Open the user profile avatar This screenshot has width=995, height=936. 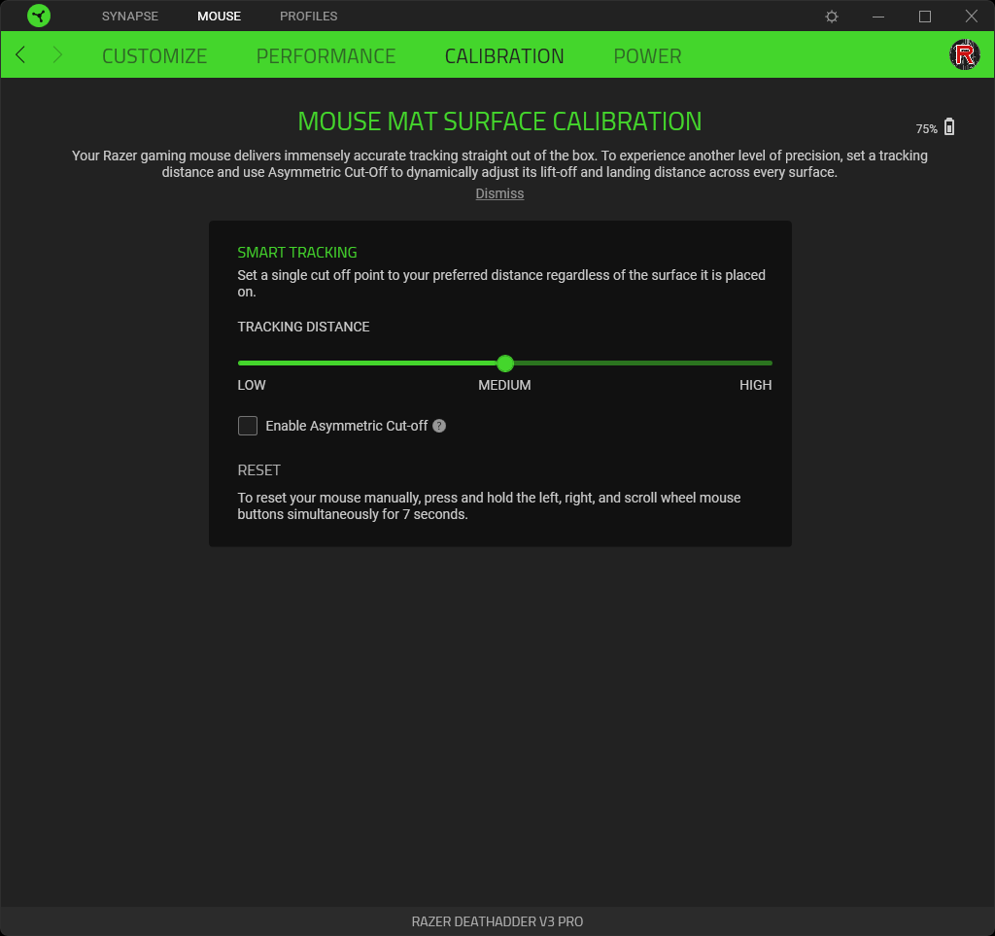point(964,55)
